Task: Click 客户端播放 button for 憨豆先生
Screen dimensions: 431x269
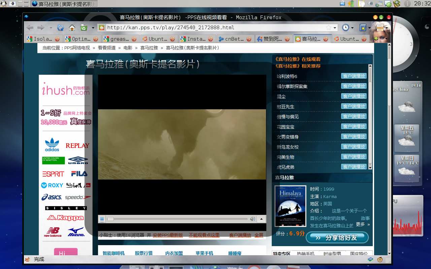Action: coord(354,106)
